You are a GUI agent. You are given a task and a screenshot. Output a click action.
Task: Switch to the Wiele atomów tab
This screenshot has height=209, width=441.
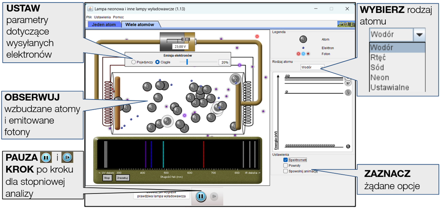tap(140, 24)
